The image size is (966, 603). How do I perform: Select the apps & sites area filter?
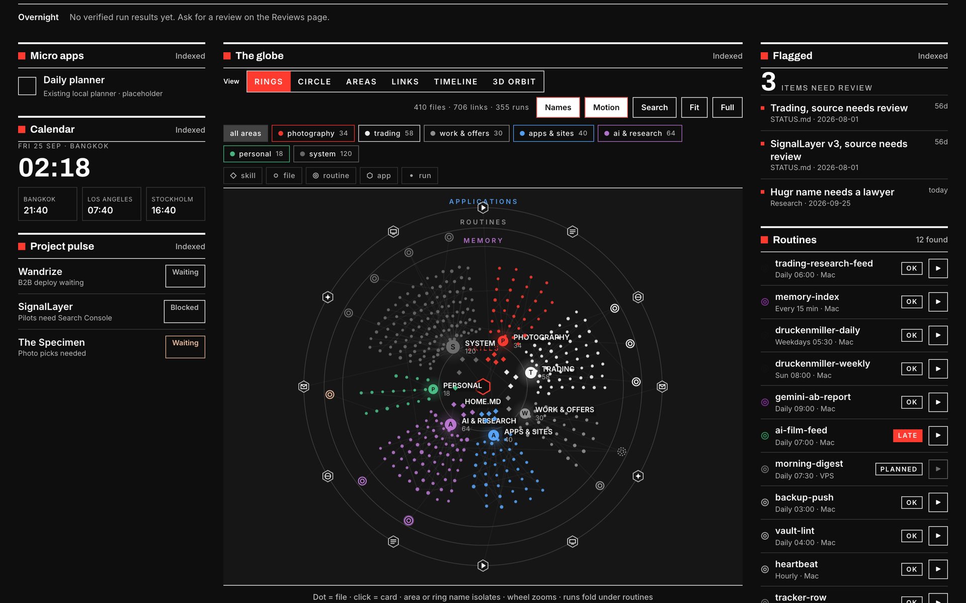point(553,134)
